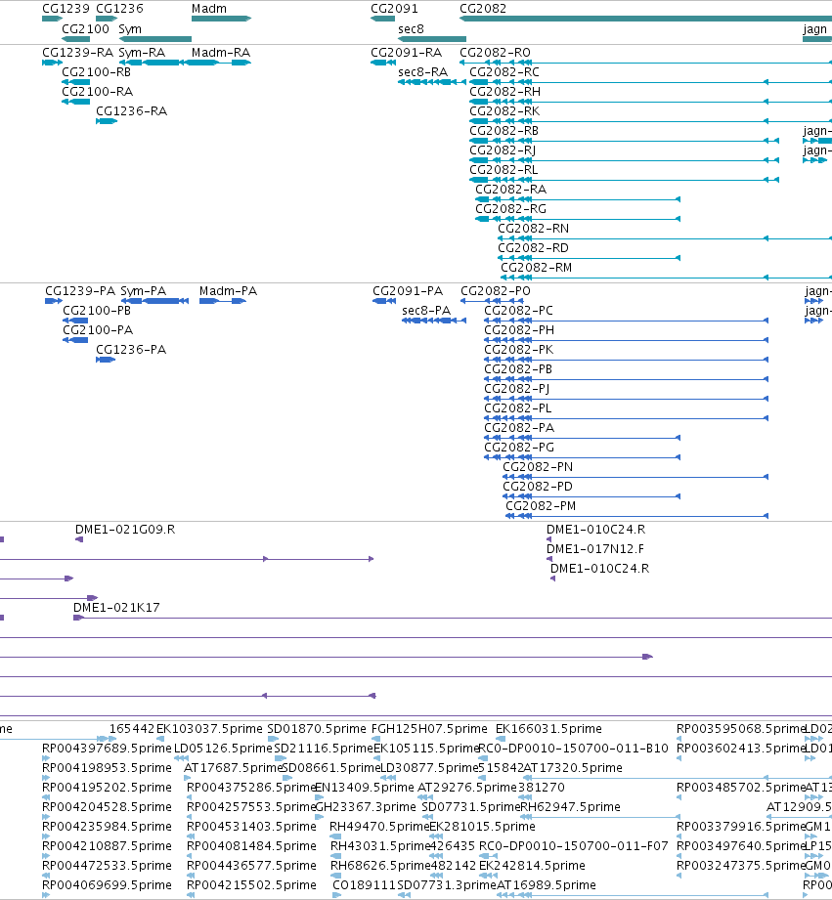
Task: Select protein CG2082-PA
Action: coord(519,428)
